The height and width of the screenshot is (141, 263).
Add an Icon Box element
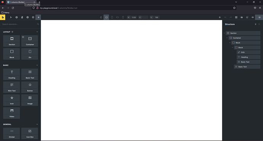[30, 133]
